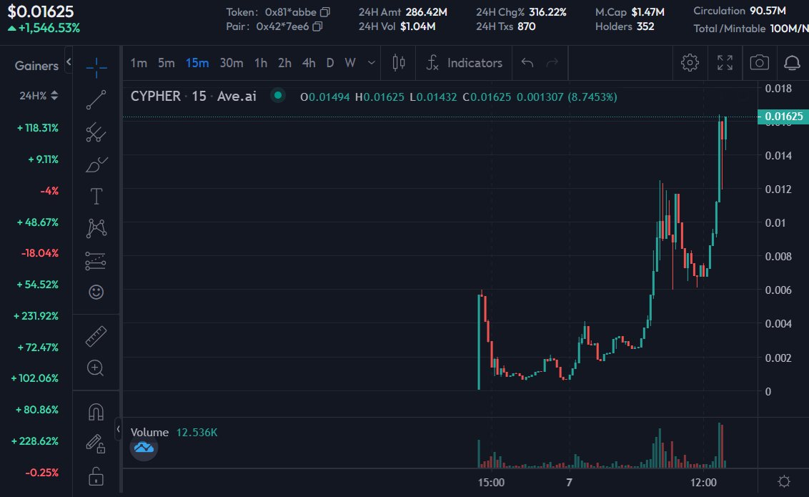Open gainer with +102.06%

[34, 378]
